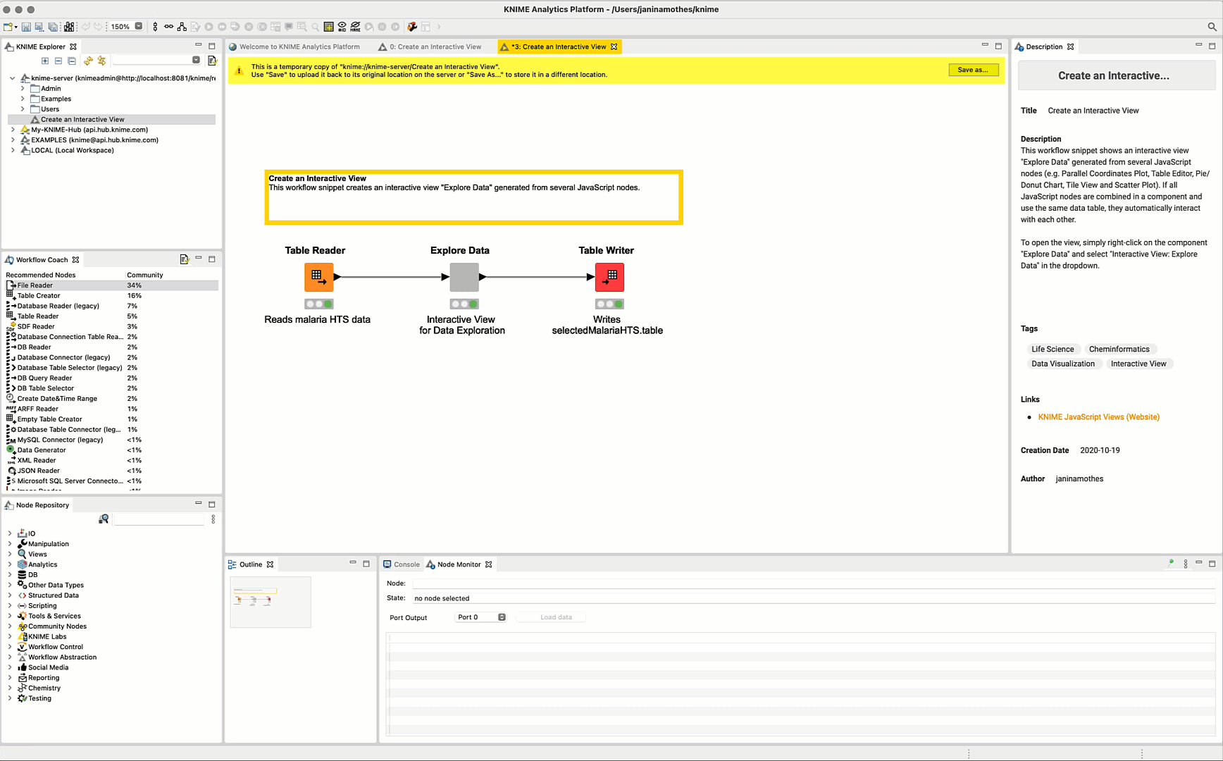Open the search magnifier at top right
Screen dimensions: 1223x761
(1212, 27)
